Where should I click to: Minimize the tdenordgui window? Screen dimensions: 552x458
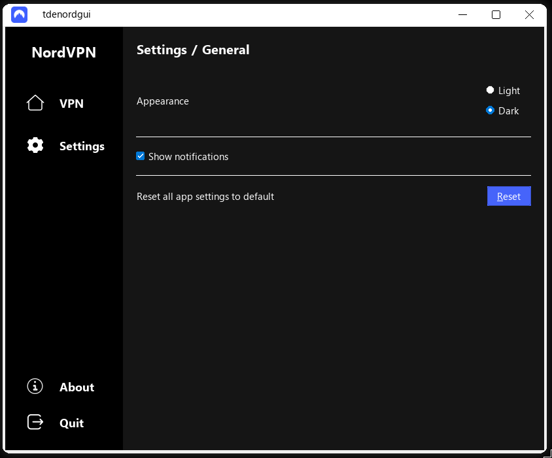click(462, 15)
